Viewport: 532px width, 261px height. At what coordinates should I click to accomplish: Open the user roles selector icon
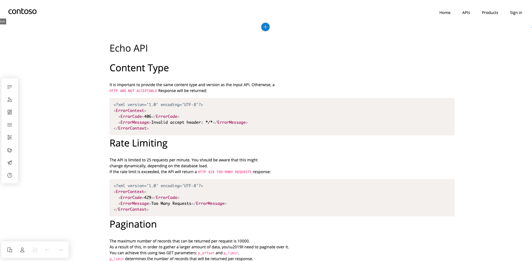point(22,250)
